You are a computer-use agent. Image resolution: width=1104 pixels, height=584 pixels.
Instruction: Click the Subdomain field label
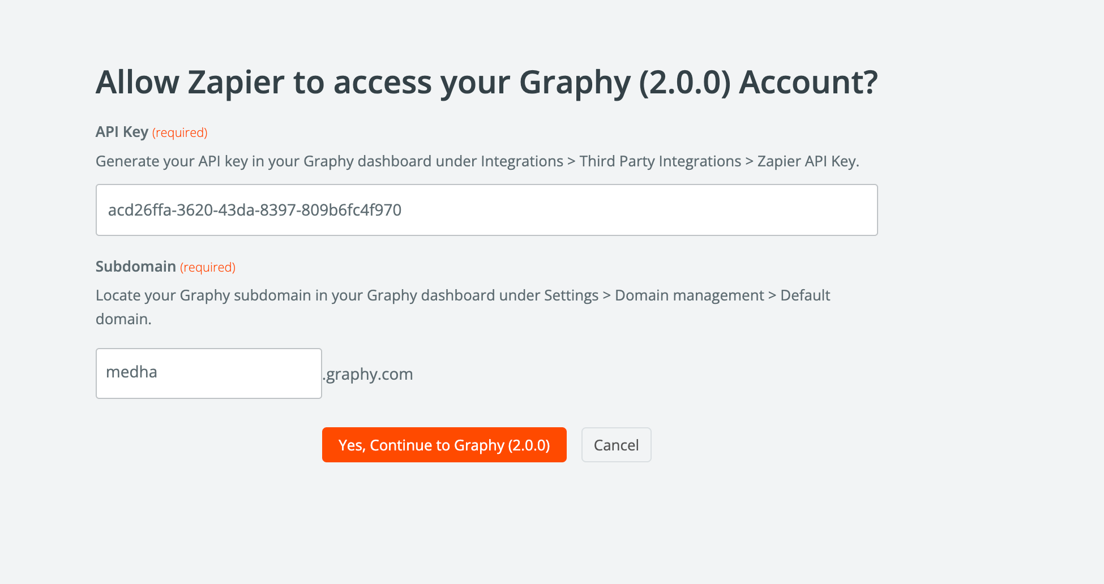point(135,267)
